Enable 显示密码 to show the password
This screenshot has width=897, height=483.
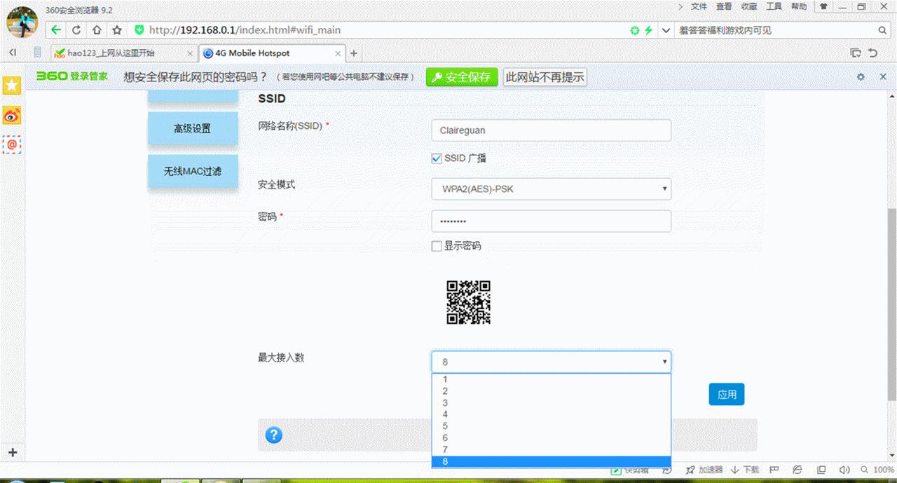click(x=436, y=246)
